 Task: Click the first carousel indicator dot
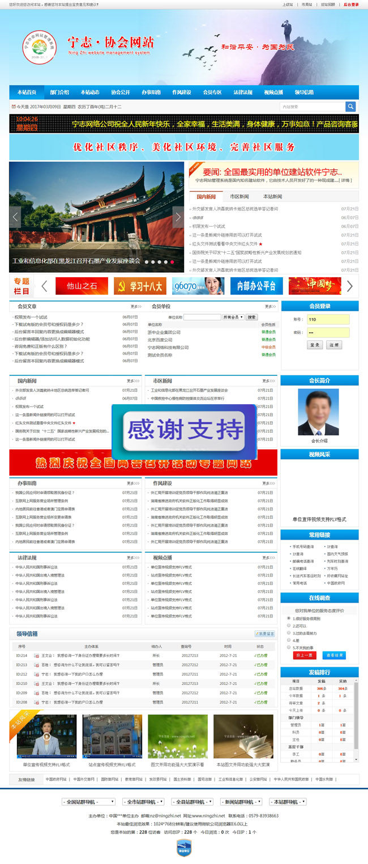[x=146, y=262]
